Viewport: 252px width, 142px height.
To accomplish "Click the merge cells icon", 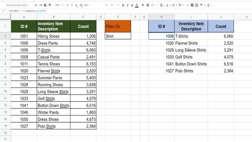I will point(153,5).
